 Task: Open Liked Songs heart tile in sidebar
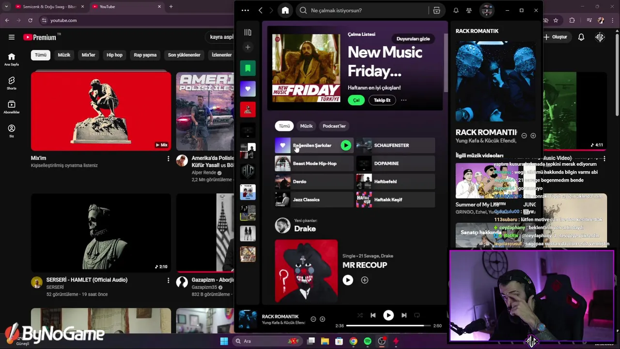tap(248, 89)
